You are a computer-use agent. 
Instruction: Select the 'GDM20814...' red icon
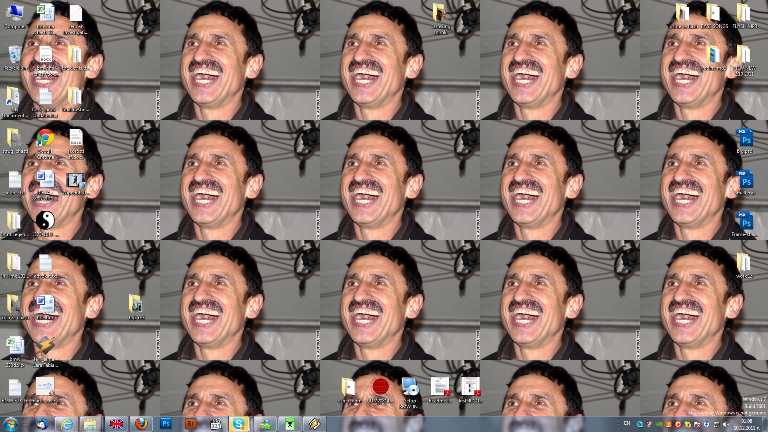(380, 390)
